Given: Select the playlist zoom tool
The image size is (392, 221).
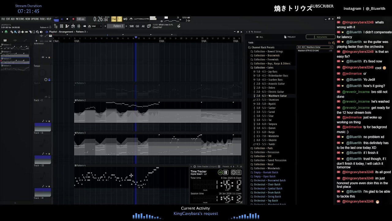Looking at the screenshot, I should 37,32.
